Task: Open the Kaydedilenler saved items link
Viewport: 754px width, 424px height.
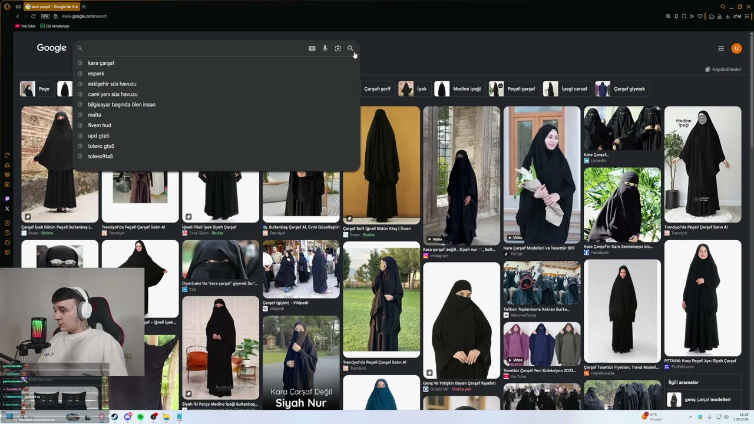Action: (x=723, y=69)
